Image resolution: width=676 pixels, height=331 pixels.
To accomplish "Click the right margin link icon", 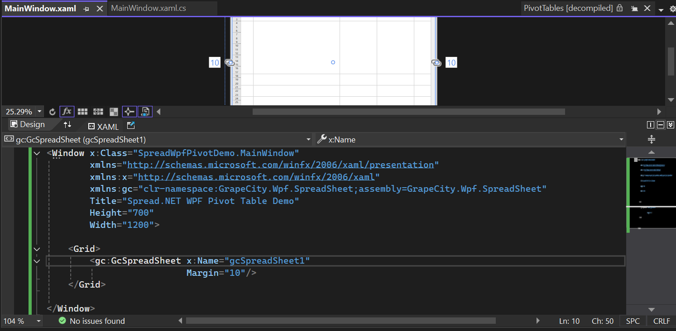I will click(x=436, y=63).
